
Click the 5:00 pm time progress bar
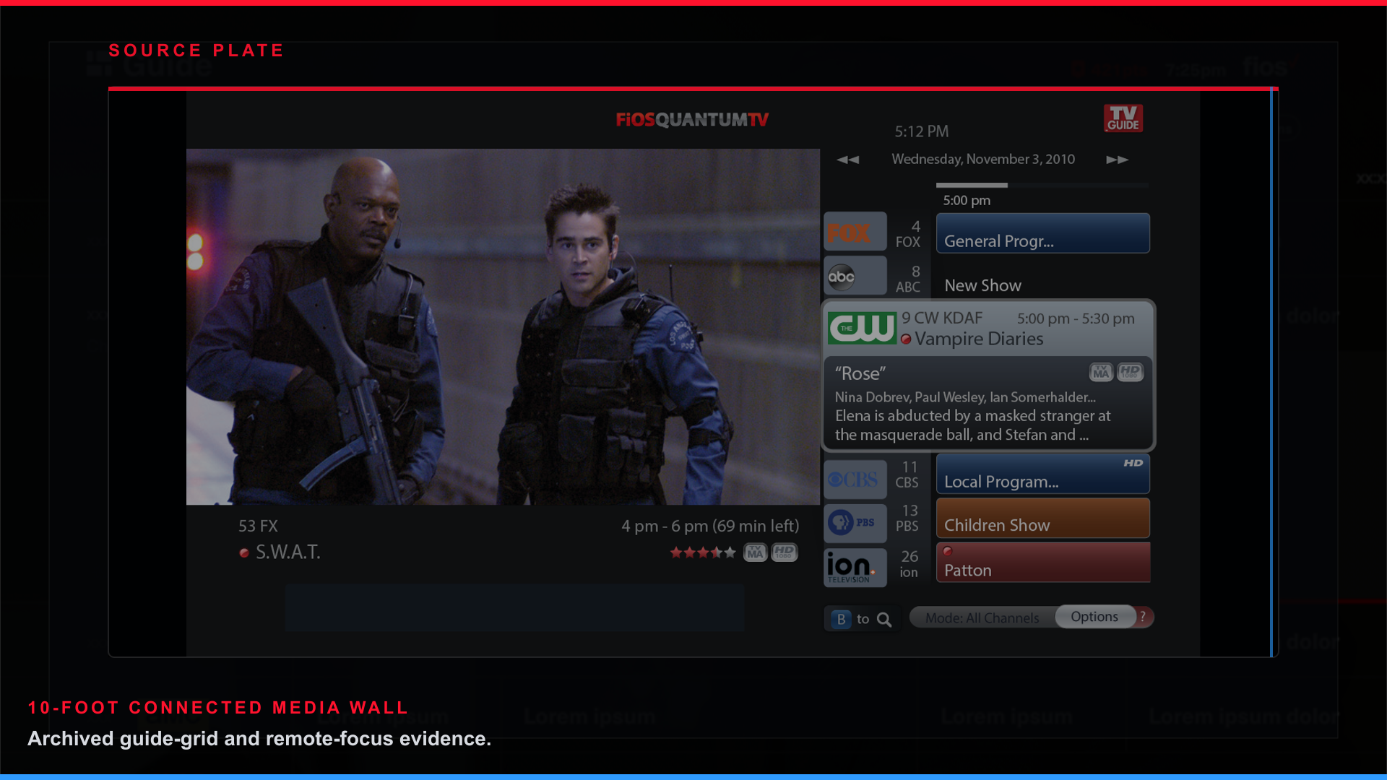click(1042, 186)
